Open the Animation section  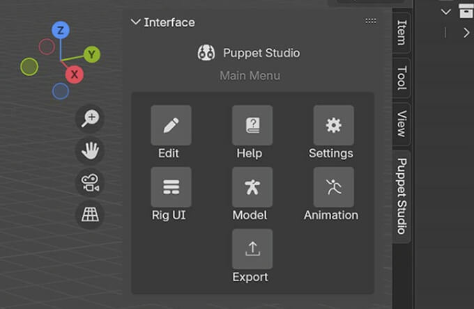point(333,187)
